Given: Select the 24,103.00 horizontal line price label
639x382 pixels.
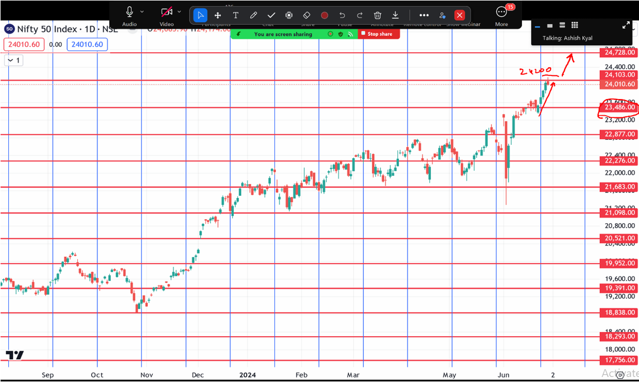Looking at the screenshot, I should tap(619, 75).
